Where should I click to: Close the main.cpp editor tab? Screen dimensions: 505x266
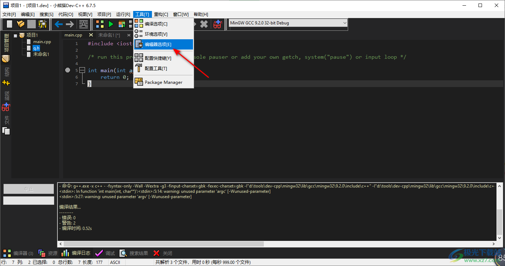click(91, 35)
